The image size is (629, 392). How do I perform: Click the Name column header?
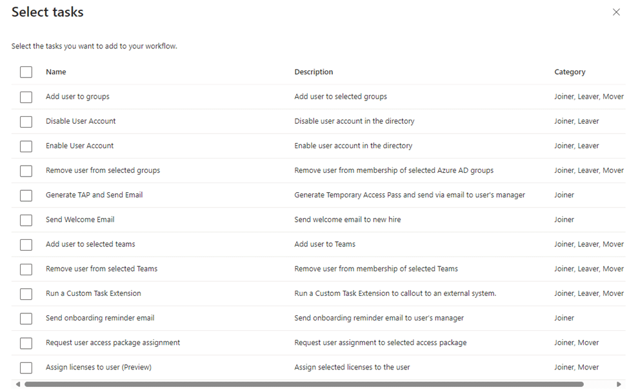point(56,72)
